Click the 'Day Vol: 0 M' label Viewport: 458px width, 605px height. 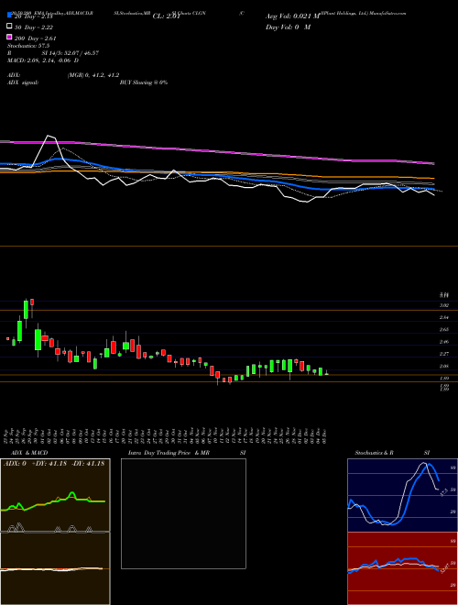288,27
